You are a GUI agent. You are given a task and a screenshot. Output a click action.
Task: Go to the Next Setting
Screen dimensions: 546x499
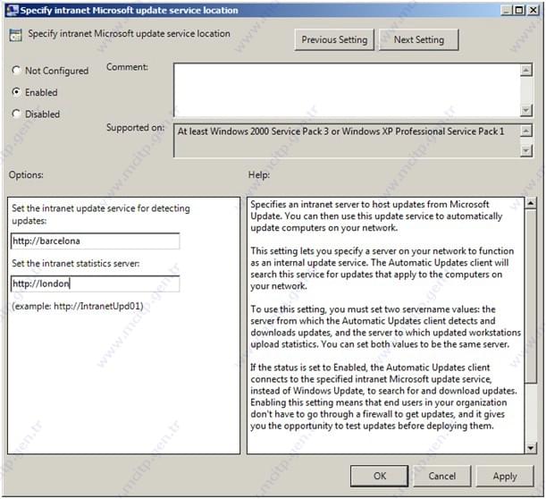coord(419,39)
